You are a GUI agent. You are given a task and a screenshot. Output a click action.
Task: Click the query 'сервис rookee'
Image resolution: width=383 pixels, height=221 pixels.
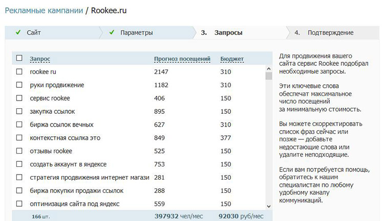click(50, 98)
